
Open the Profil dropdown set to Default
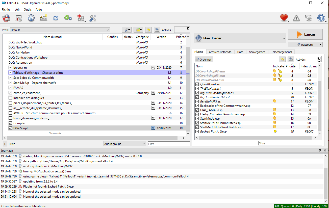pyautogui.click(x=60, y=30)
